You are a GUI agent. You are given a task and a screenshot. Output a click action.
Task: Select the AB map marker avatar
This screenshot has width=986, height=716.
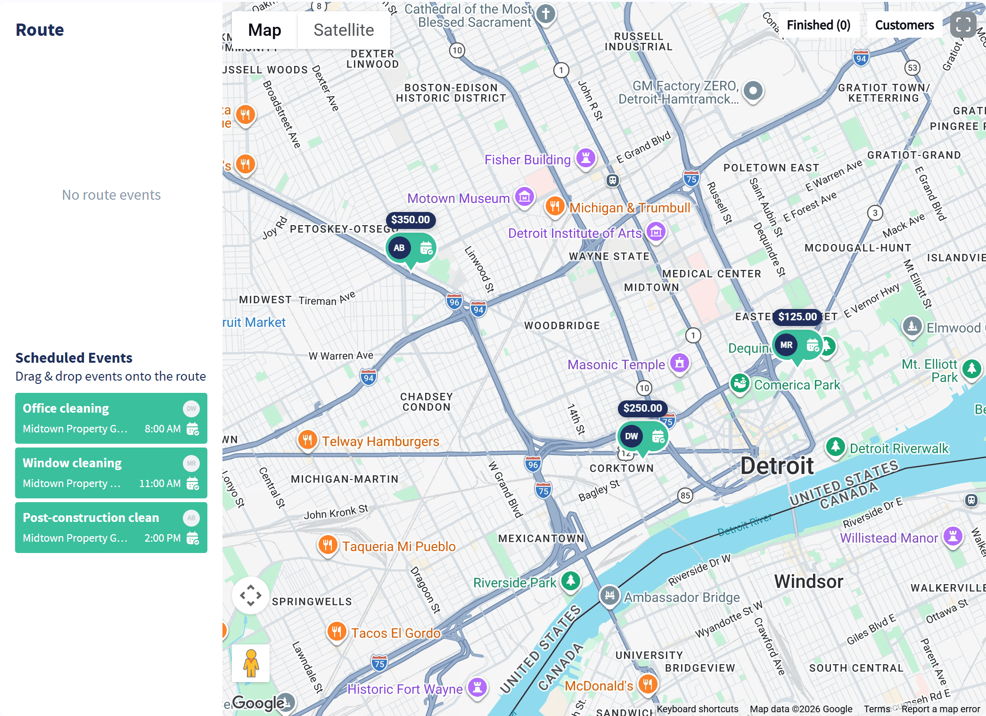click(399, 248)
